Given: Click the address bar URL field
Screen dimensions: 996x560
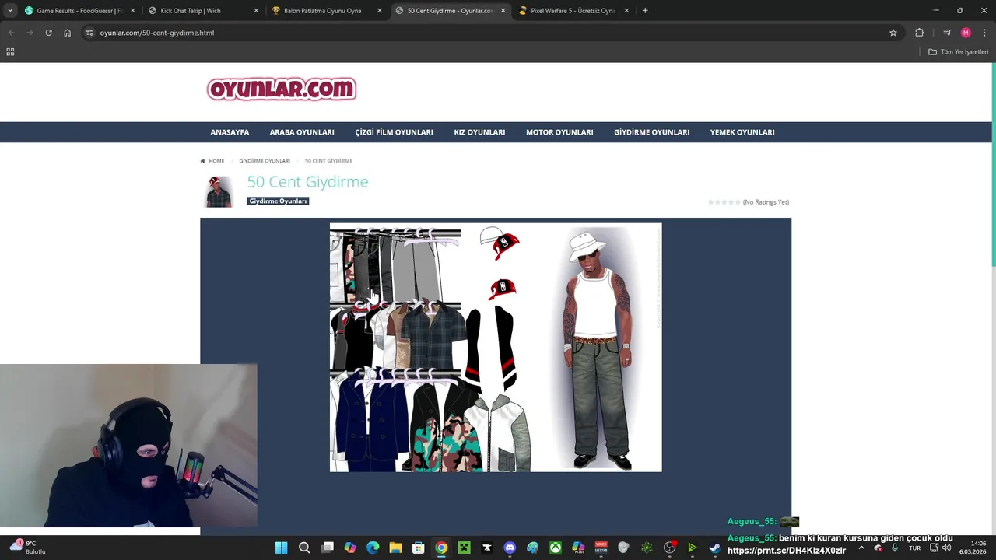Looking at the screenshot, I should (x=490, y=33).
